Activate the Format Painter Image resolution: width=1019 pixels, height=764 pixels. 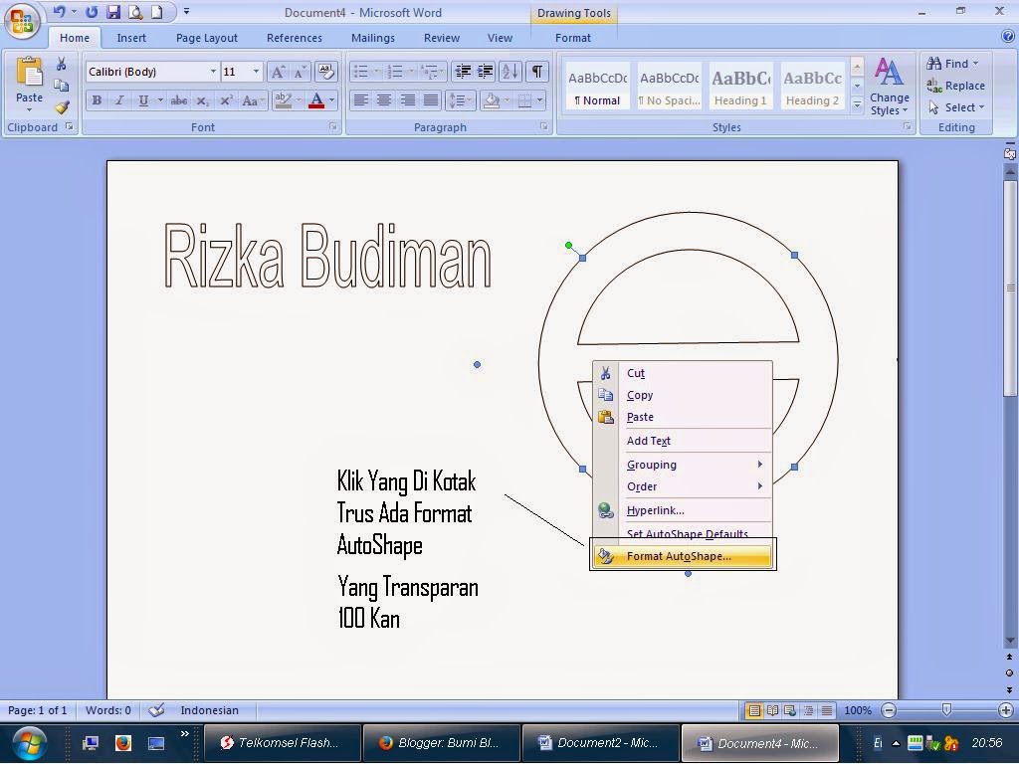point(63,107)
